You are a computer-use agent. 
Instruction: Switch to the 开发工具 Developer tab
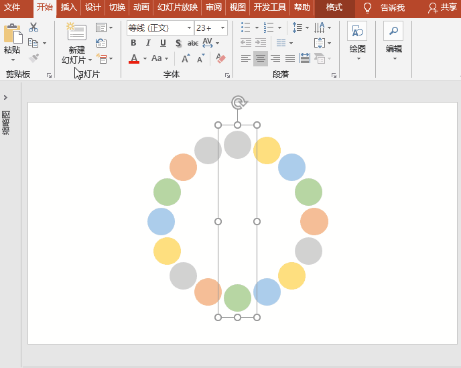pos(269,7)
